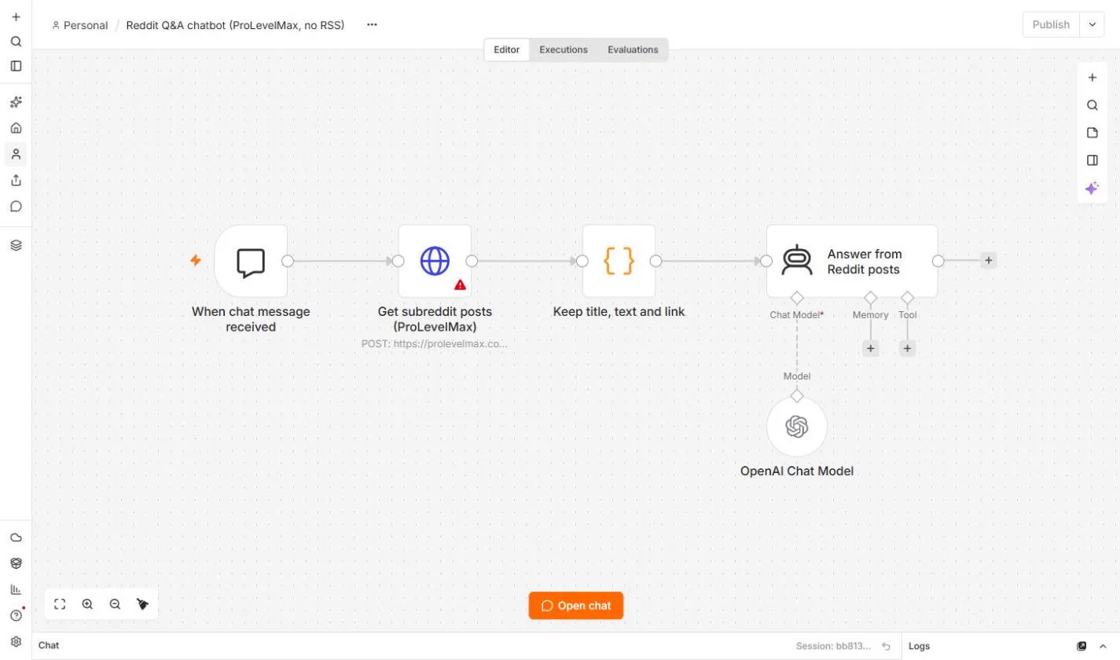
Task: Toggle the left sidebar panel icon
Action: click(x=16, y=66)
